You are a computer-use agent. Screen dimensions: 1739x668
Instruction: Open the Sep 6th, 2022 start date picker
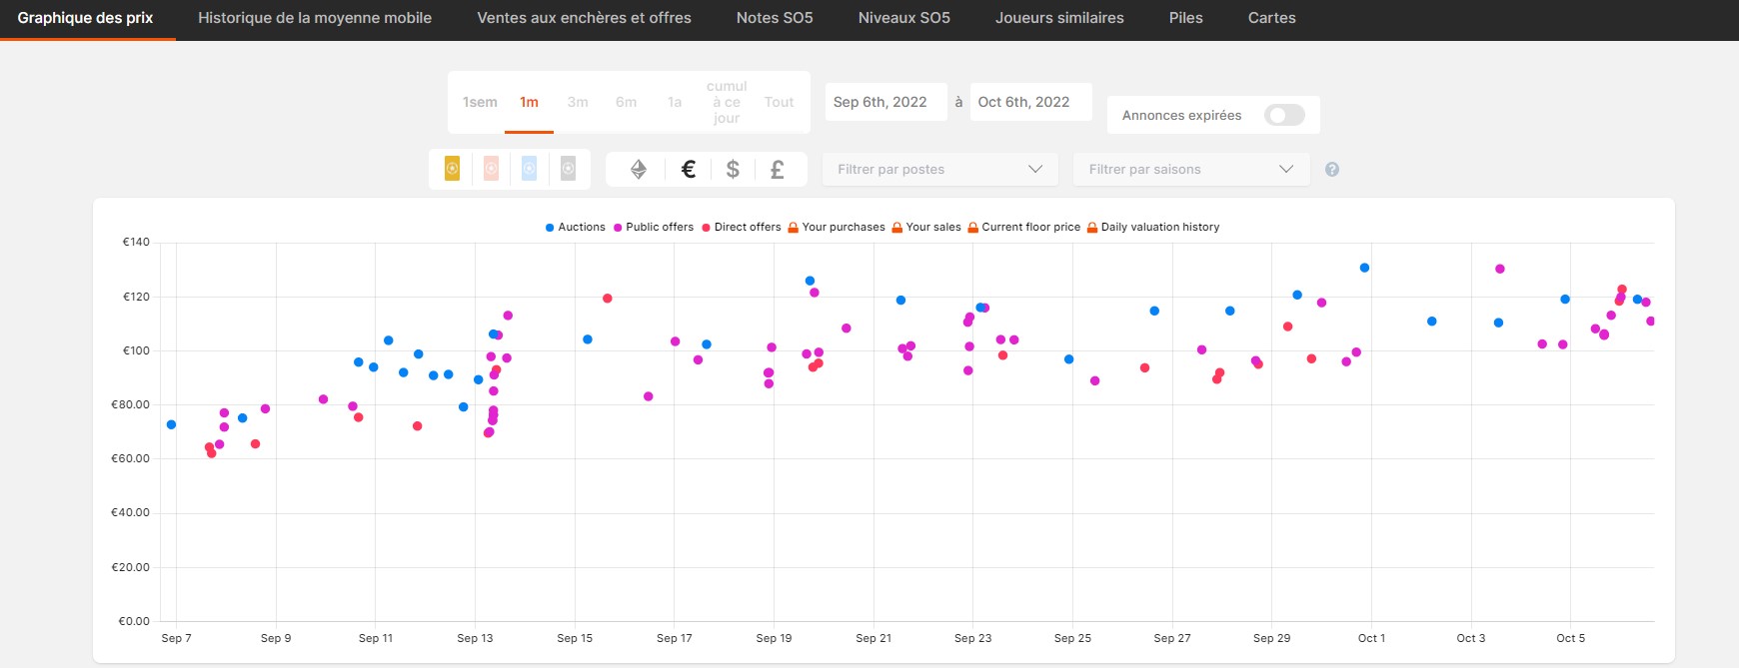coord(884,102)
